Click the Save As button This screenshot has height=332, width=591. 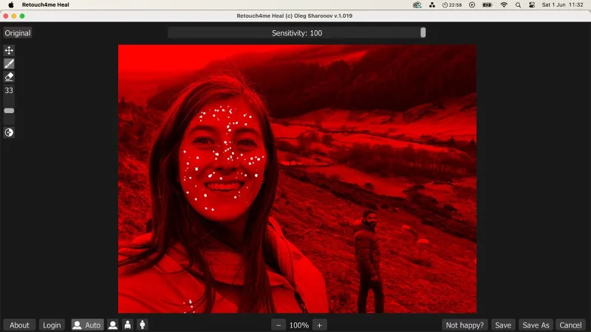tap(536, 325)
